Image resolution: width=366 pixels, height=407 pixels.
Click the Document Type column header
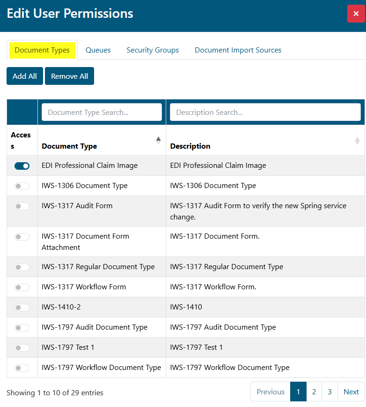tap(102, 140)
